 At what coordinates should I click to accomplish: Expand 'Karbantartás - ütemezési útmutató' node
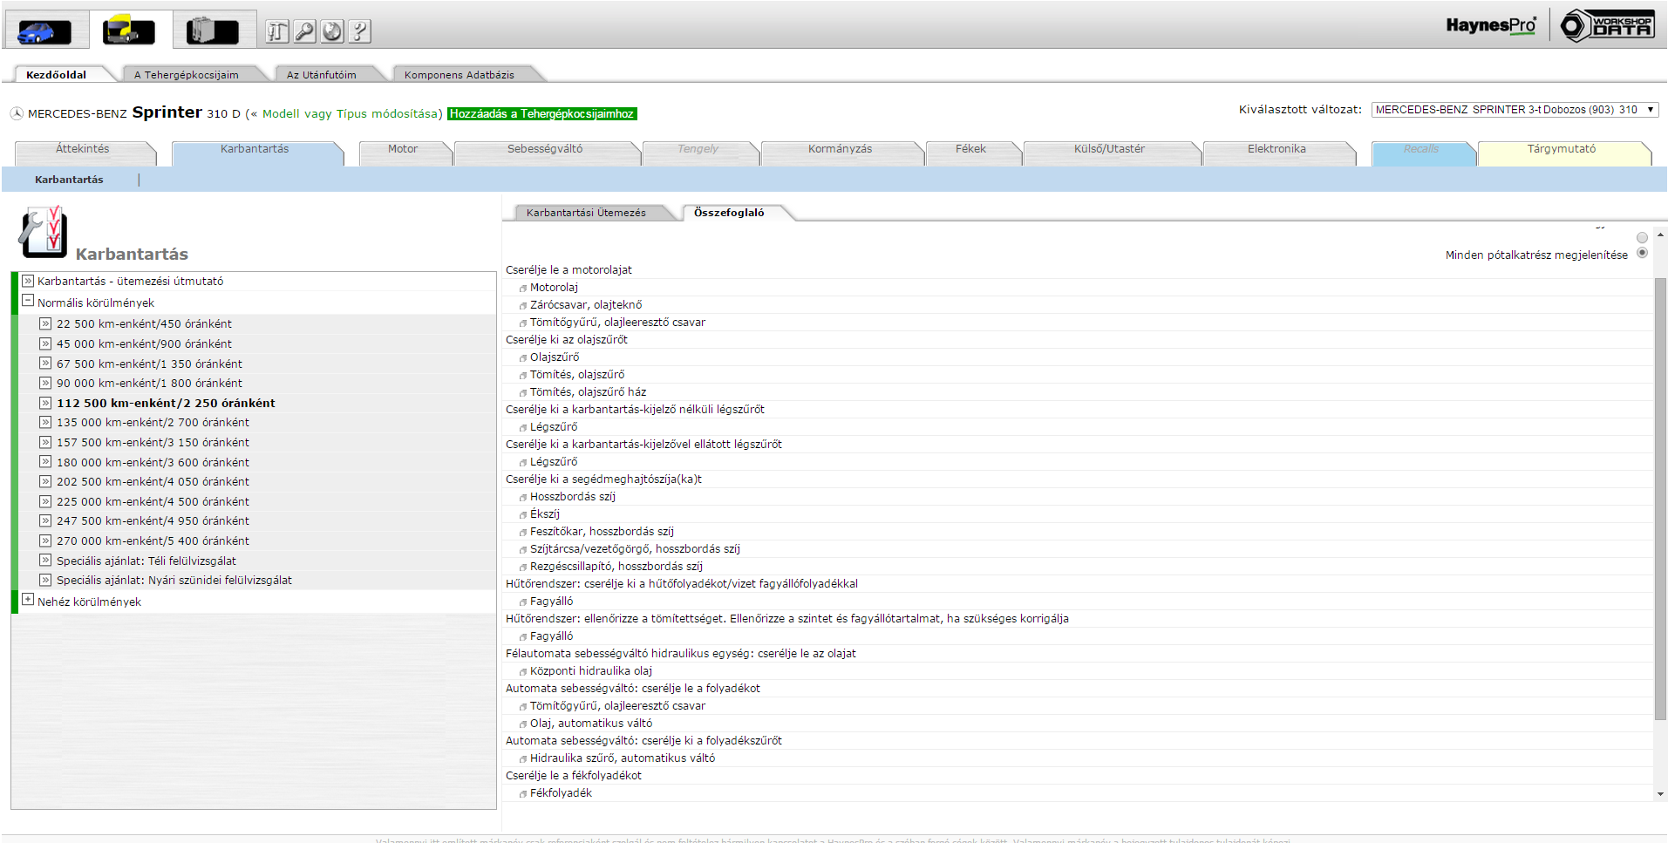28,281
